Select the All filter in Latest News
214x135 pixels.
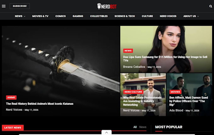(x=135, y=127)
